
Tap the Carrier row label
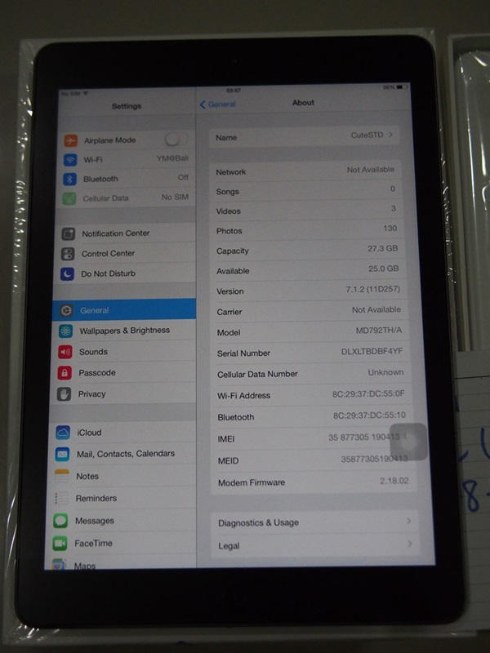click(229, 312)
